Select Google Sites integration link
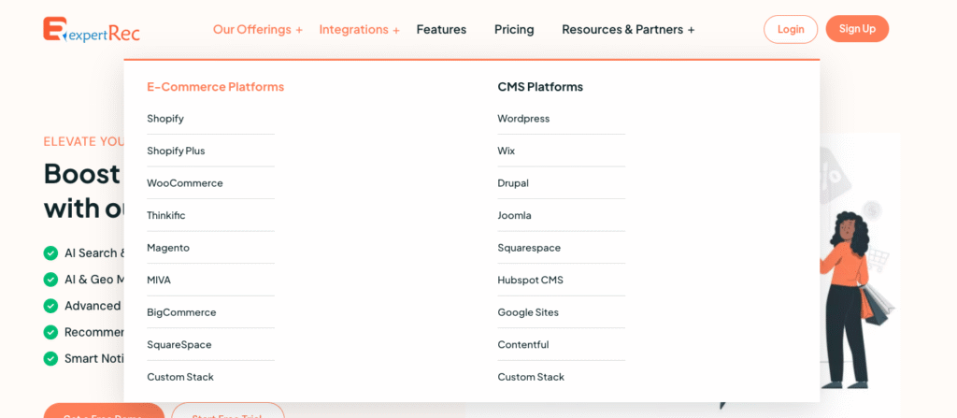 pos(528,312)
